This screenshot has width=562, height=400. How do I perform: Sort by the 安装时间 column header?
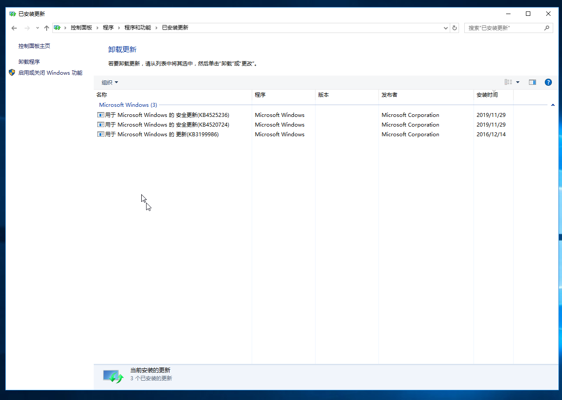point(493,95)
